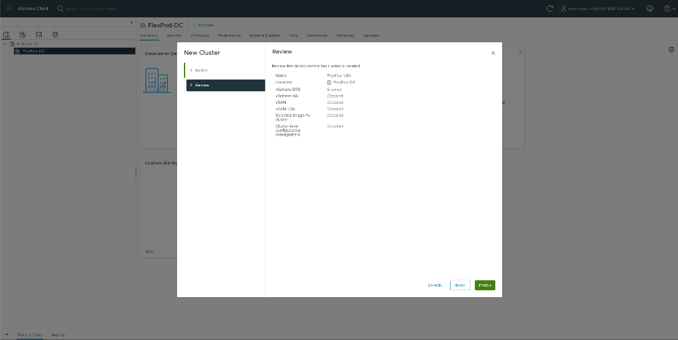Switch to Storage inventory view
Viewport: 678px width, 340px height.
click(x=39, y=35)
